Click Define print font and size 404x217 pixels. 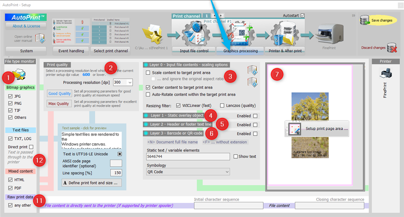[92, 183]
